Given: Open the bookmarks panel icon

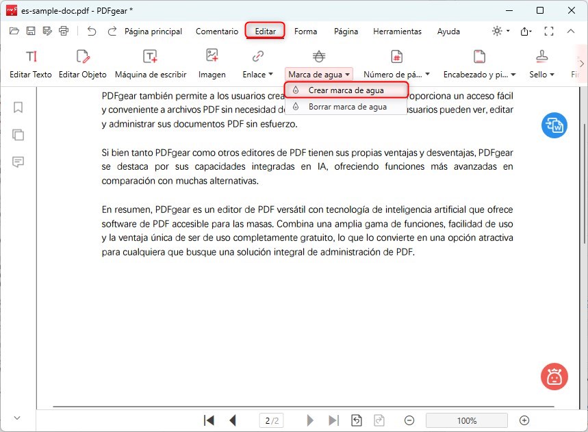Looking at the screenshot, I should tap(18, 107).
